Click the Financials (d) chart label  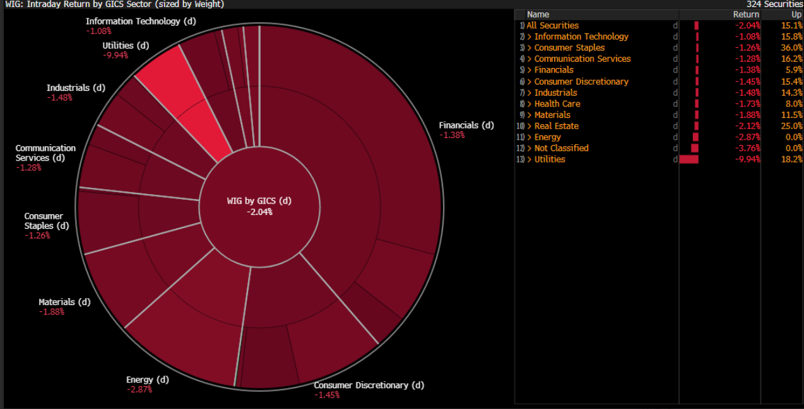(x=466, y=125)
